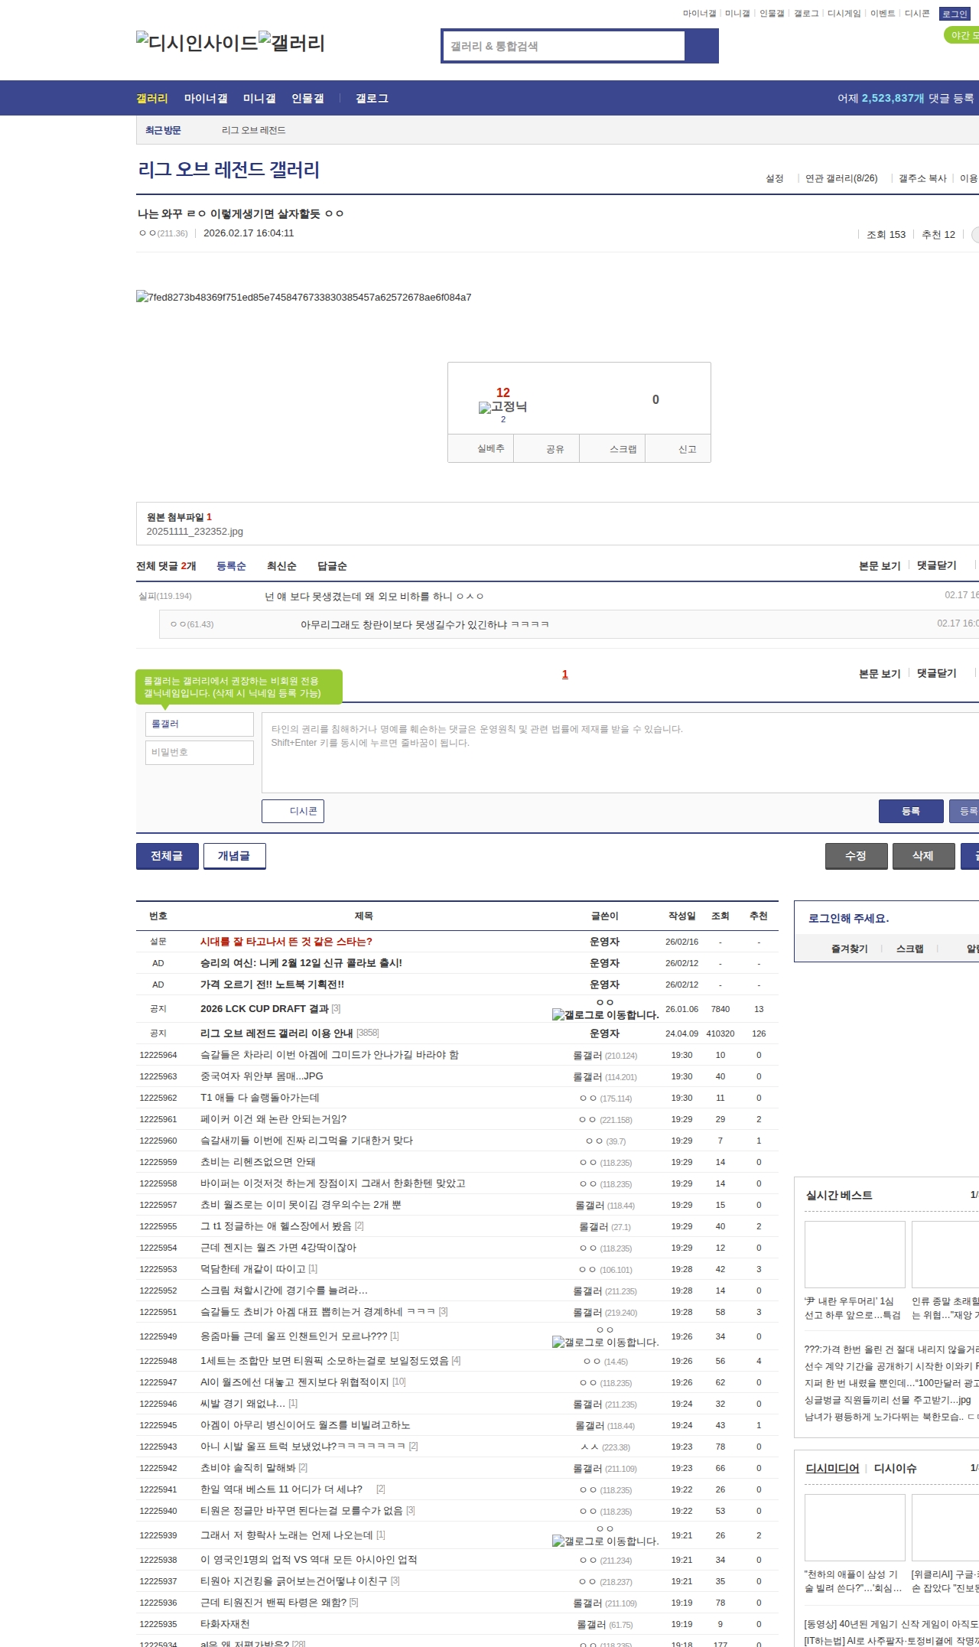This screenshot has height=1647, width=979.
Task: Expand the 연관 갤러리(8/26) list
Action: point(841,178)
